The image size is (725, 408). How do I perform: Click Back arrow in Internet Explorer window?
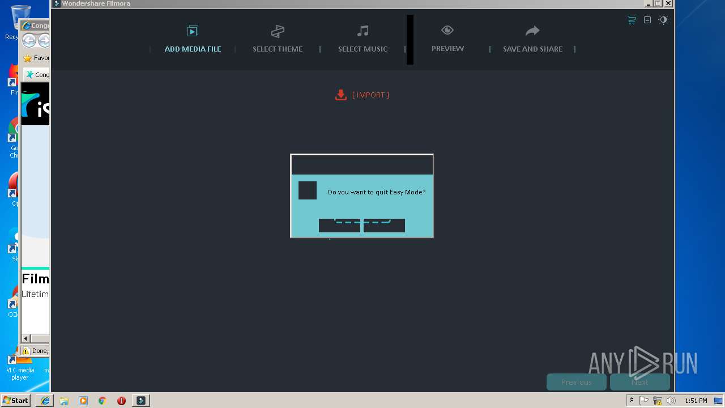tap(29, 40)
